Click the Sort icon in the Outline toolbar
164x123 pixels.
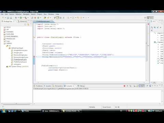coord(152,27)
